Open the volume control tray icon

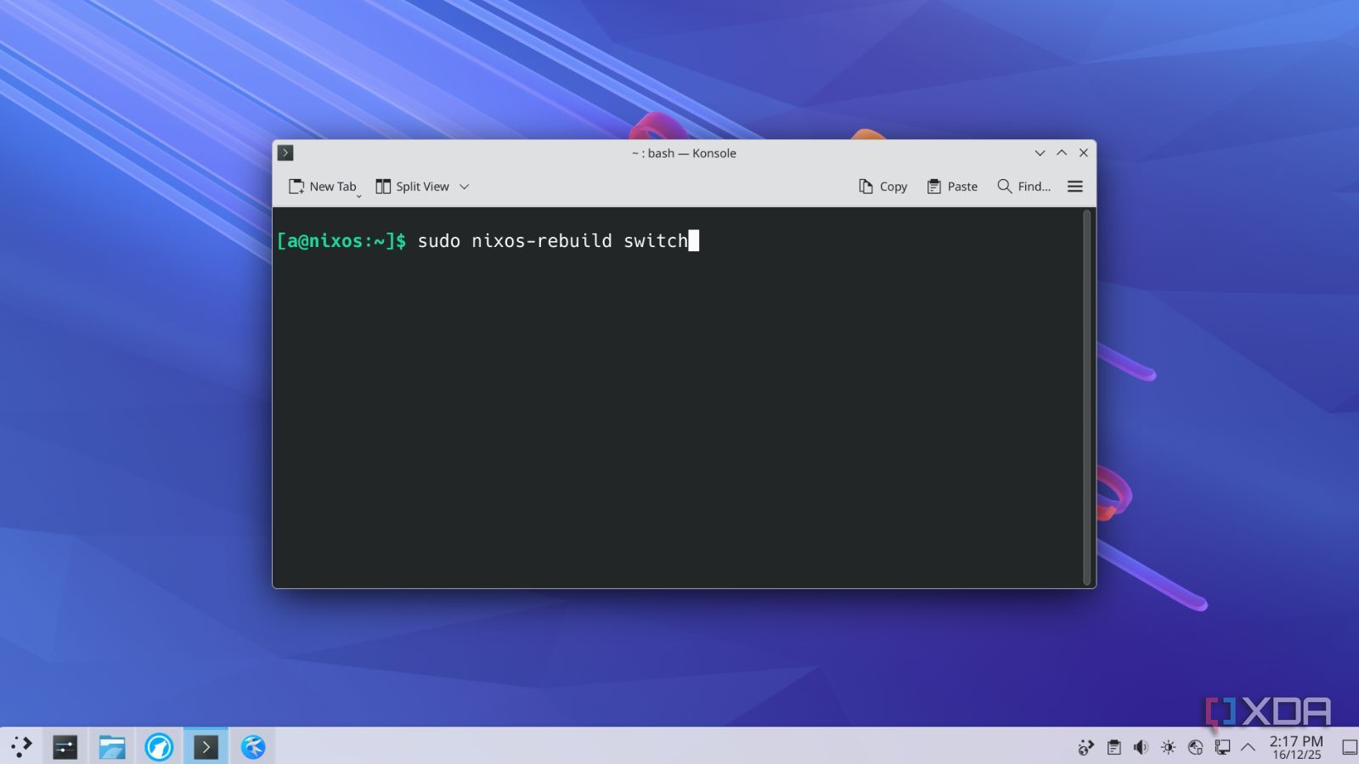click(x=1141, y=747)
